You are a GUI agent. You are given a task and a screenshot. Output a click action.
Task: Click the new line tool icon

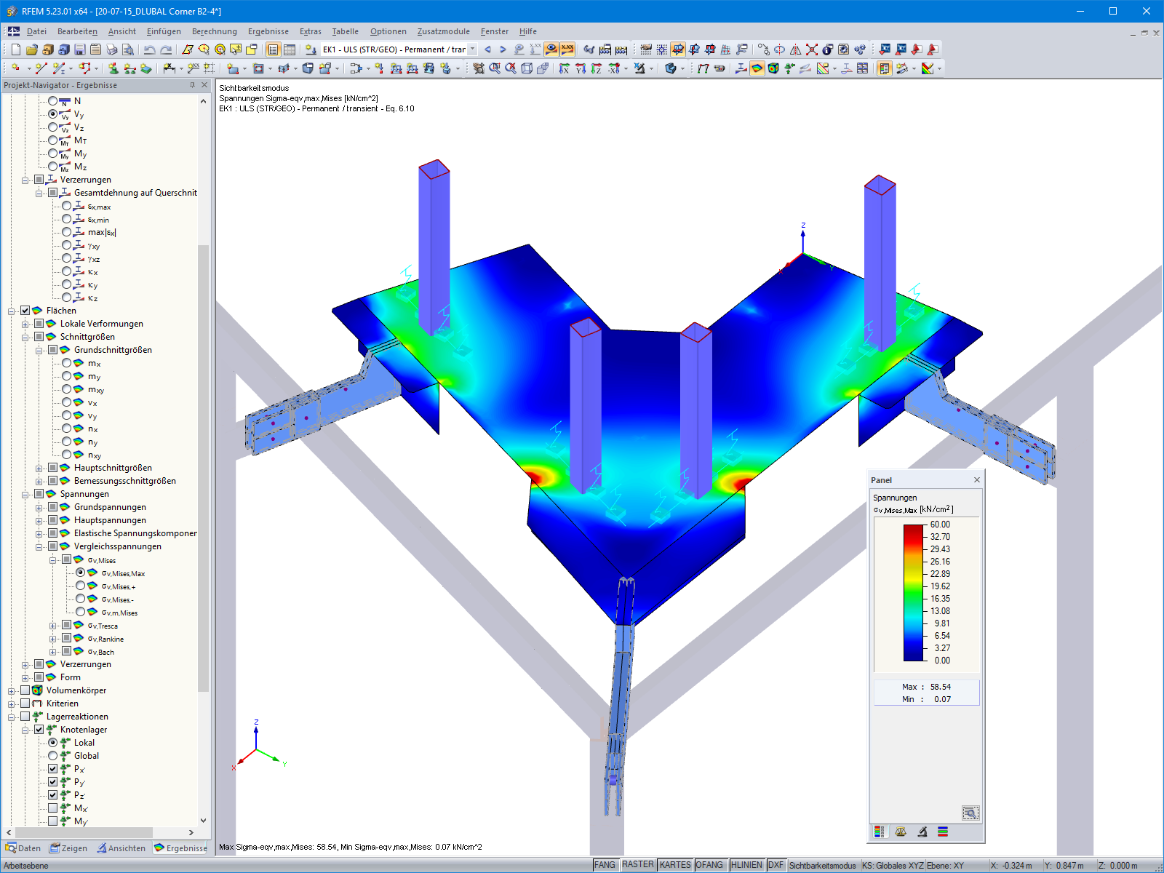pyautogui.click(x=41, y=68)
